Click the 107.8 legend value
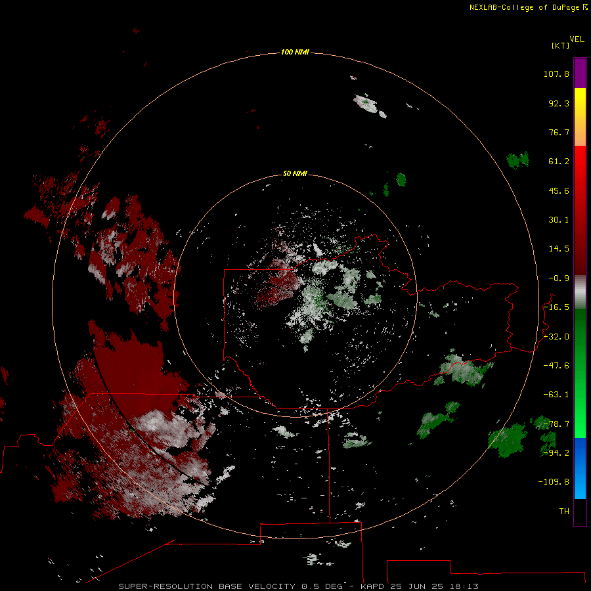Screen dimensions: 591x591 (556, 74)
